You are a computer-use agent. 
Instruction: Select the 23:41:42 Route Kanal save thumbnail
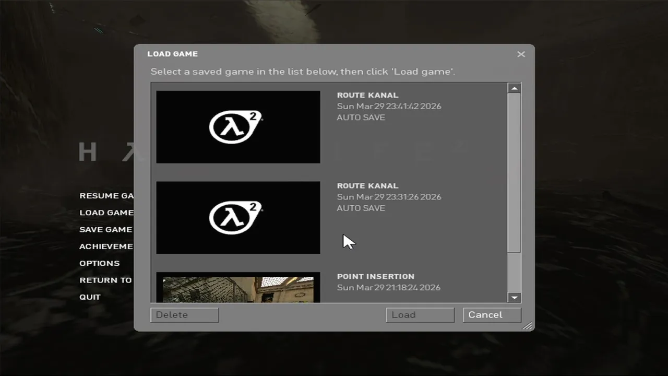click(x=238, y=127)
